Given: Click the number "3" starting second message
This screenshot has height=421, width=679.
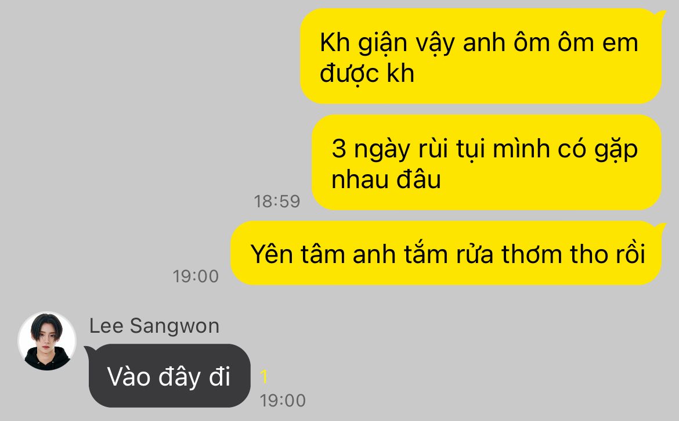Looking at the screenshot, I should (339, 149).
